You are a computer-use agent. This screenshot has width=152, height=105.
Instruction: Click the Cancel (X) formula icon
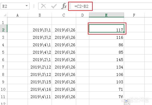[x=43, y=6]
